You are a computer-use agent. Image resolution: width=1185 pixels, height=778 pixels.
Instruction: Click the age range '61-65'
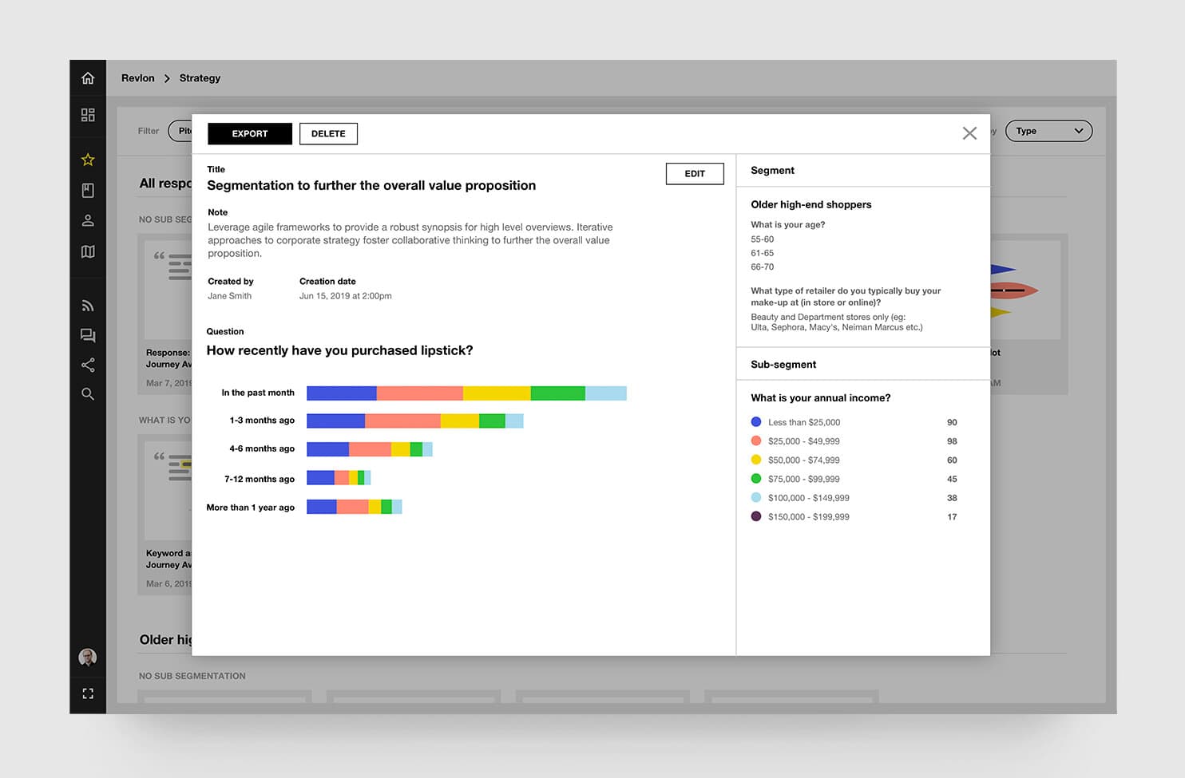pos(763,253)
